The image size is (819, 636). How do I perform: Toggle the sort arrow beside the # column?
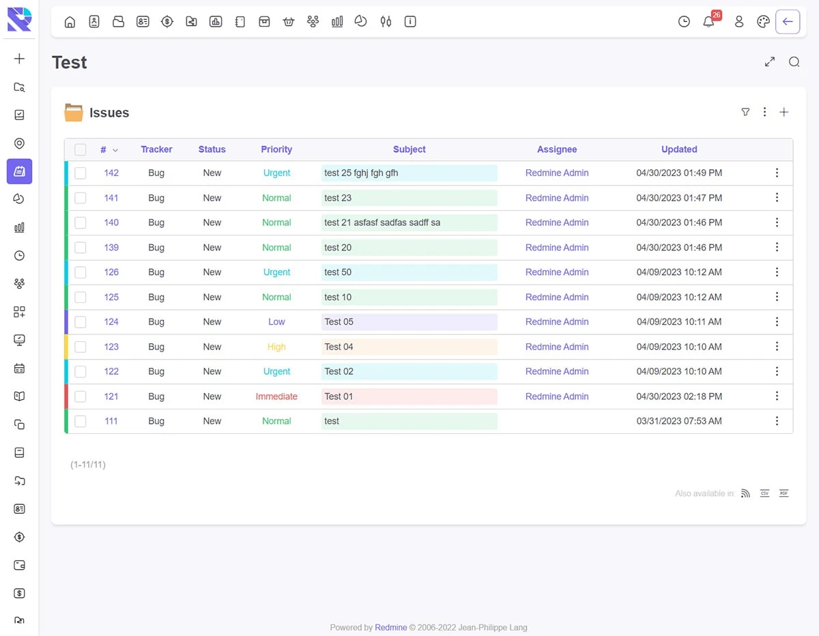tap(115, 150)
